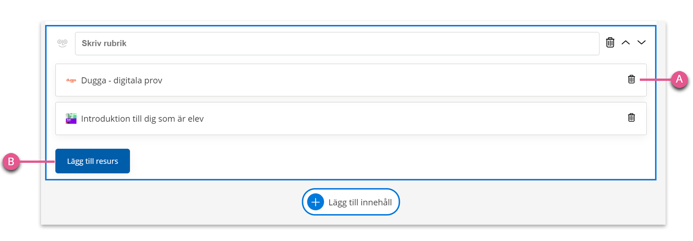Click the eyes icon beside the title field
693x241 pixels.
coord(62,43)
